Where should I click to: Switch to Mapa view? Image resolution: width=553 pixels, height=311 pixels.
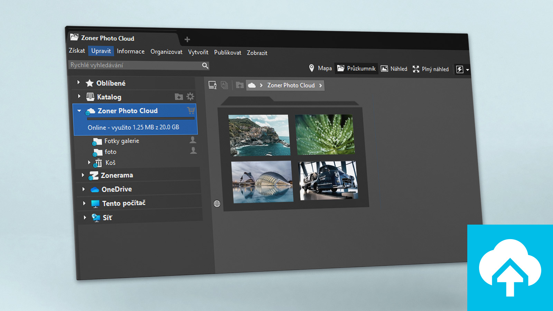[x=320, y=68]
